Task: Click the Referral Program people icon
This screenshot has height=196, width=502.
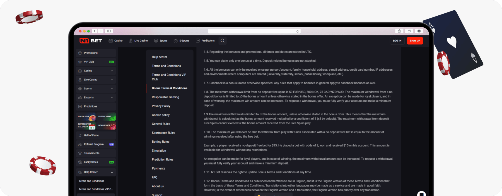Action: pyautogui.click(x=80, y=144)
